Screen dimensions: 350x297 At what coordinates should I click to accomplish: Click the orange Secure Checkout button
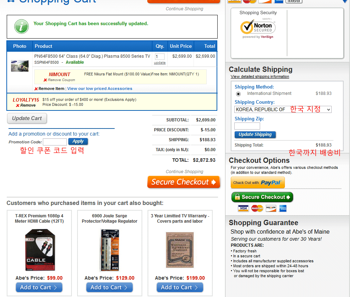point(183,182)
